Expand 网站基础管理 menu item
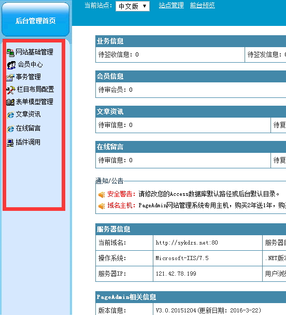The image size is (286, 315). [x=34, y=52]
